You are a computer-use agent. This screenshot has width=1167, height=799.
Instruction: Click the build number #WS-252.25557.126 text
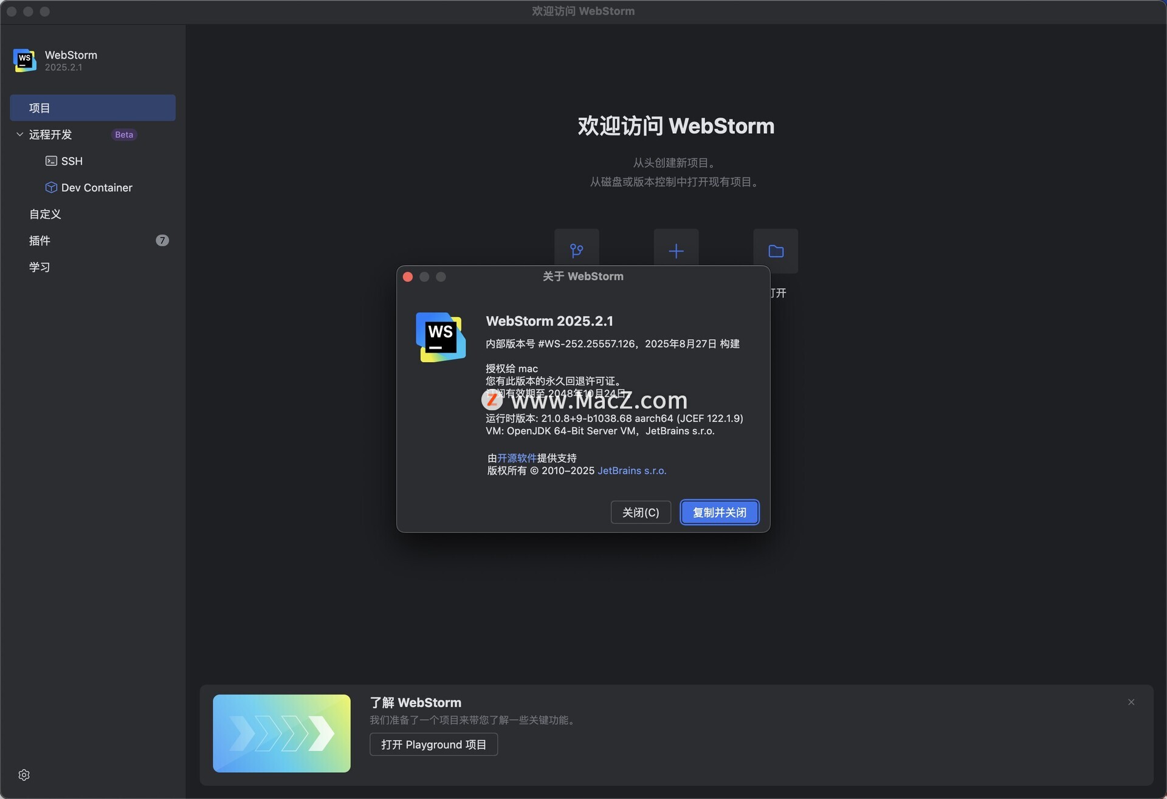(x=587, y=344)
